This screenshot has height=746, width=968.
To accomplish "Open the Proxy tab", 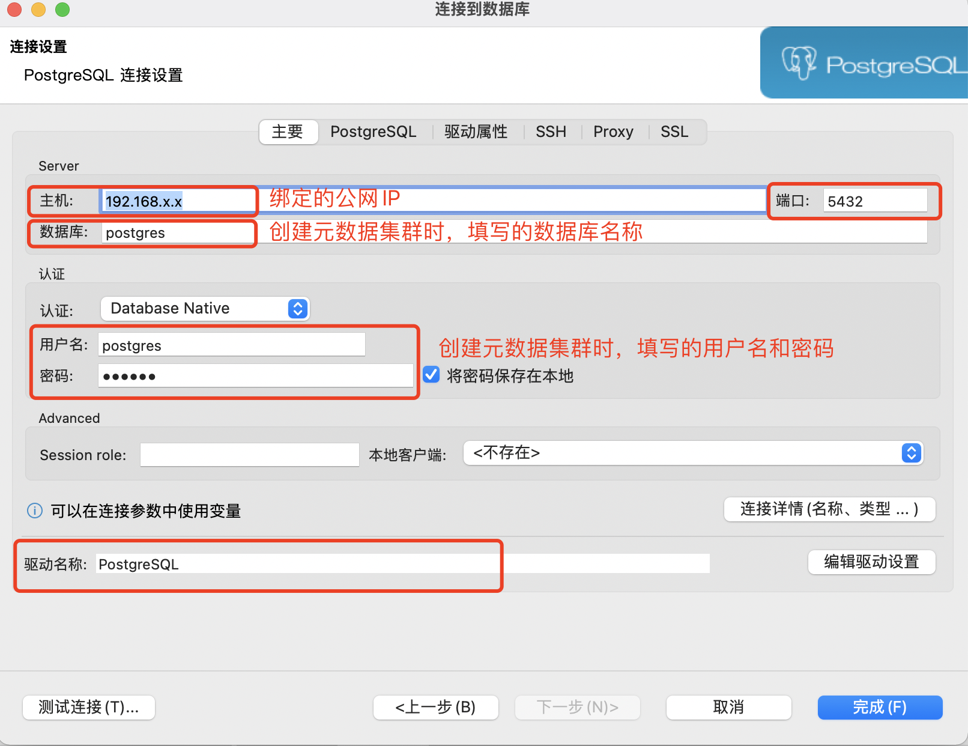I will pyautogui.click(x=613, y=132).
